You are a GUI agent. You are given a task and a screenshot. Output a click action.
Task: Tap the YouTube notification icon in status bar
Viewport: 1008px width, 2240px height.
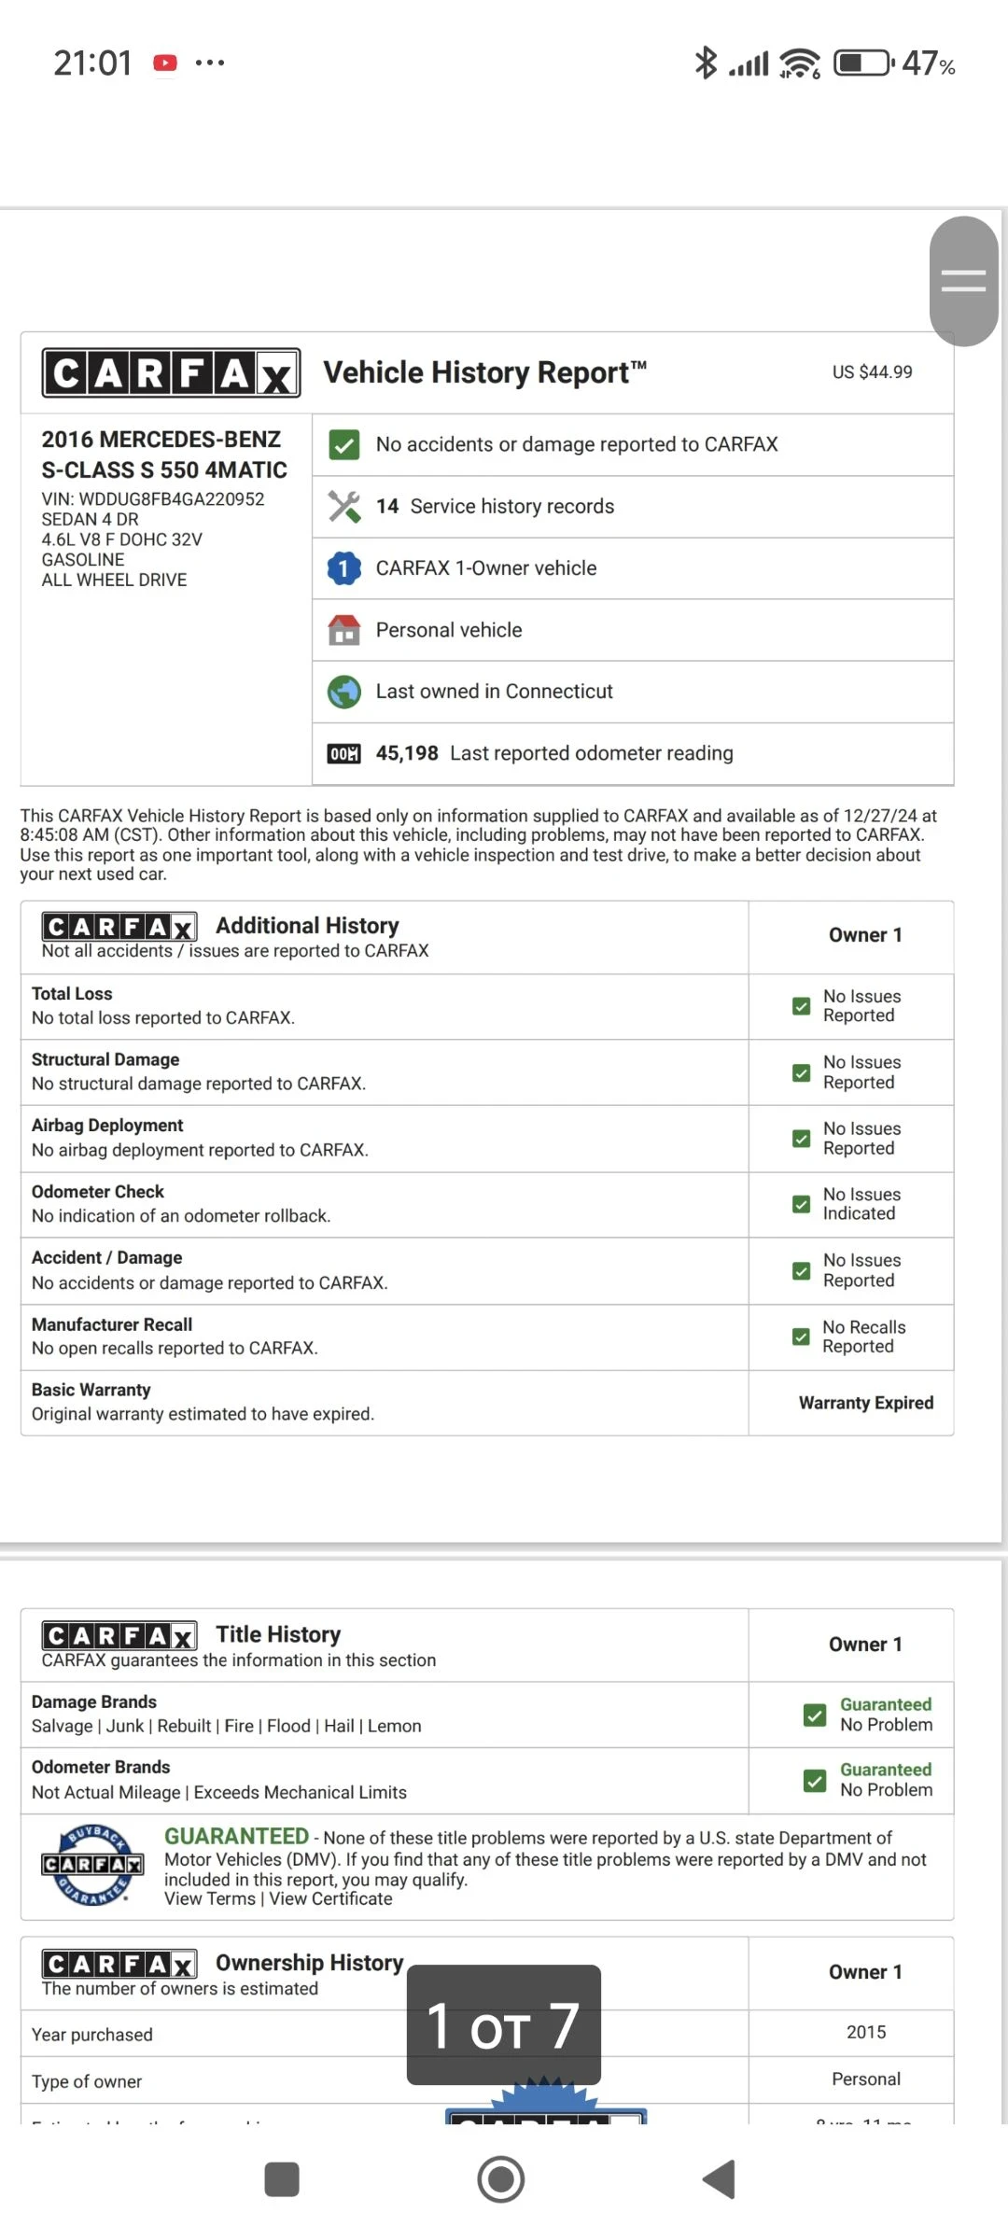pos(165,63)
